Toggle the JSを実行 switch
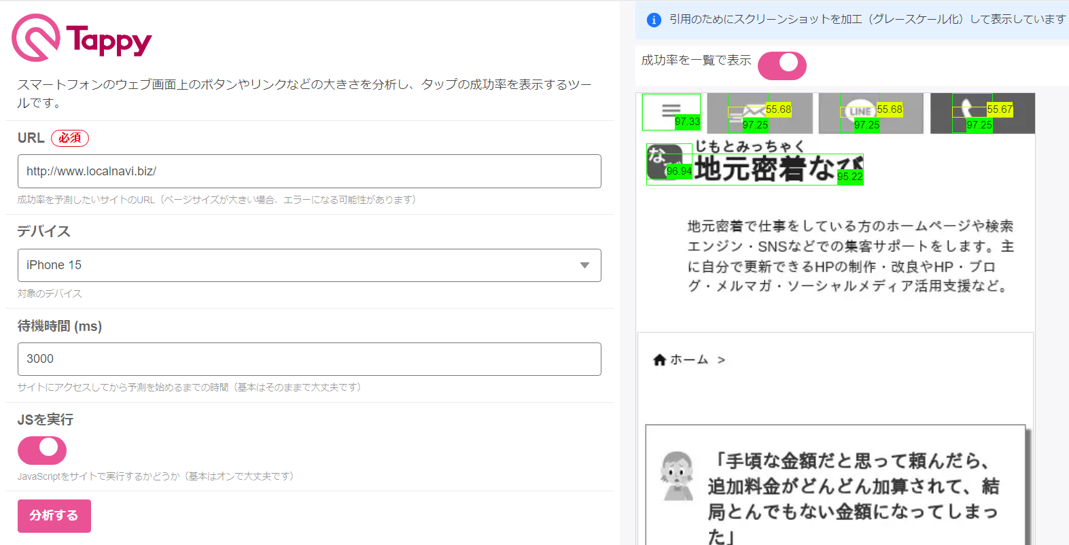This screenshot has width=1069, height=545. (x=42, y=451)
